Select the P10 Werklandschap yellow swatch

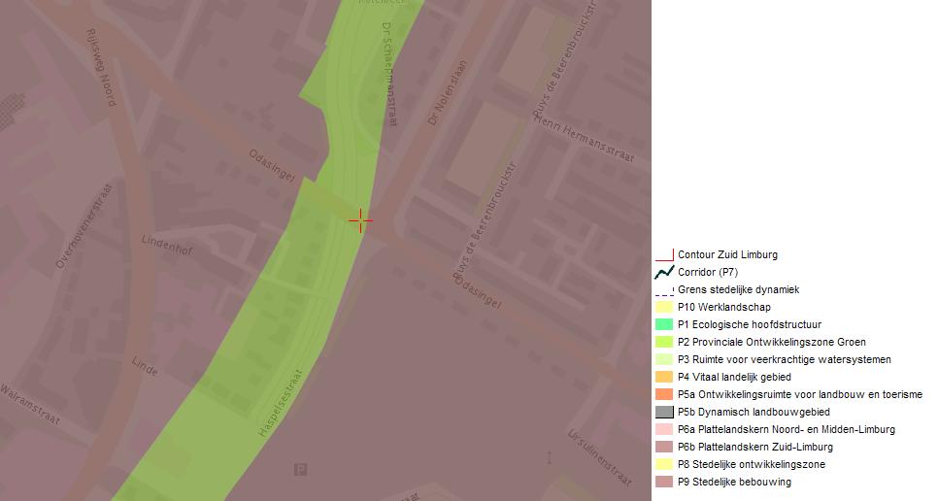664,307
